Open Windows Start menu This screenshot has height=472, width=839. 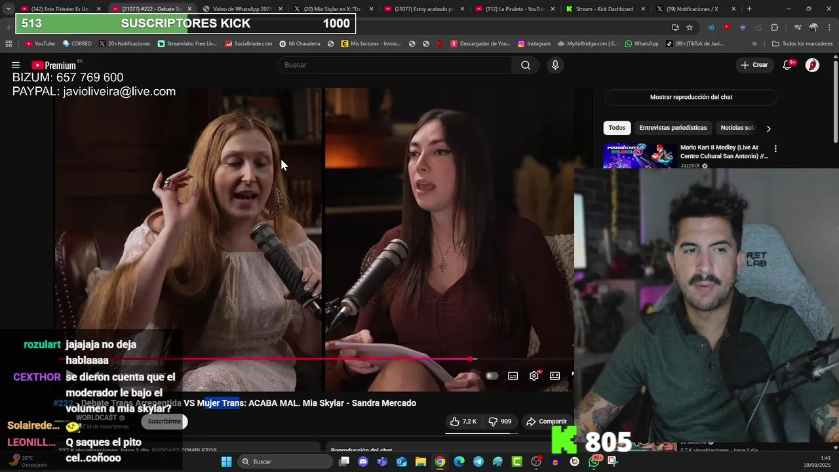(226, 462)
